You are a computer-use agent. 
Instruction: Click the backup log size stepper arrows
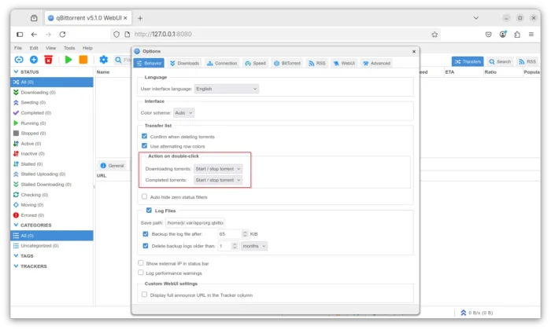point(245,234)
